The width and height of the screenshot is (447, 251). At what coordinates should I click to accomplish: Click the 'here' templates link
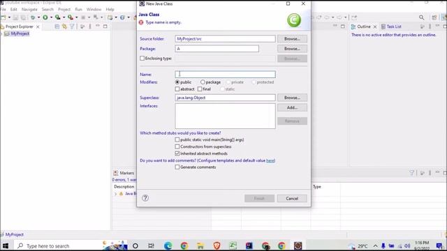pos(270,160)
